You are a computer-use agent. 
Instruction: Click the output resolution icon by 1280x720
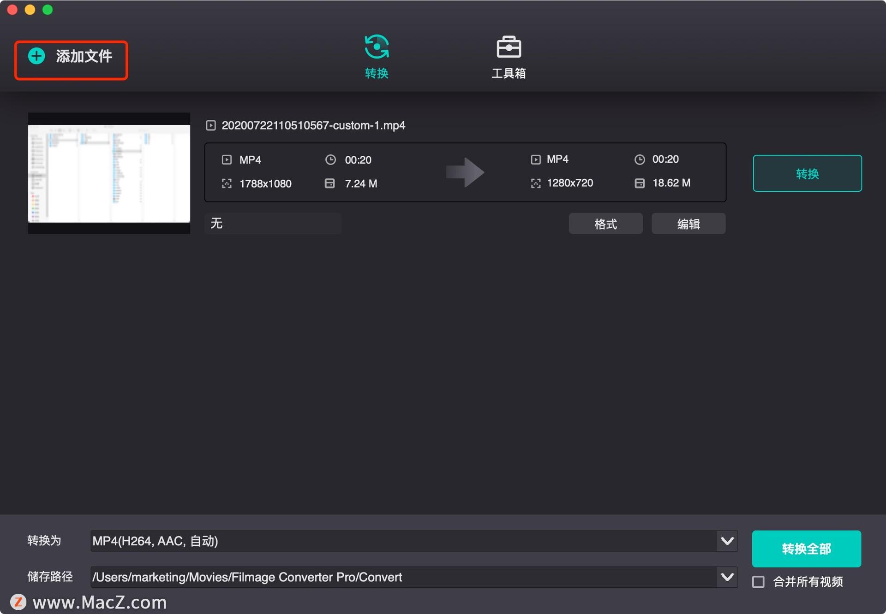coord(535,183)
